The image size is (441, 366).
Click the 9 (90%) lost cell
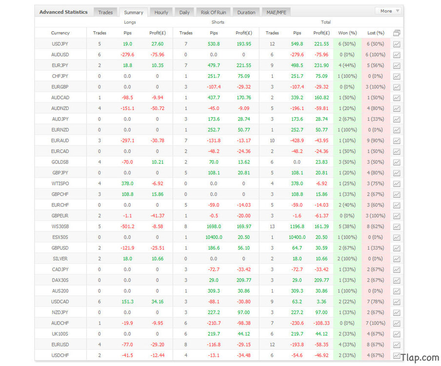(x=376, y=141)
